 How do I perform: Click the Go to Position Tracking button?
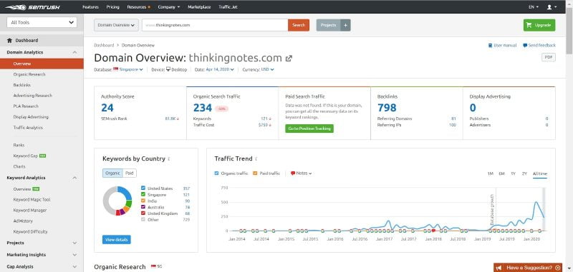click(309, 129)
